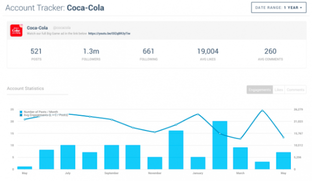Image resolution: width=312 pixels, height=181 pixels.
Task: Select the July posts bar
Action: point(68,157)
